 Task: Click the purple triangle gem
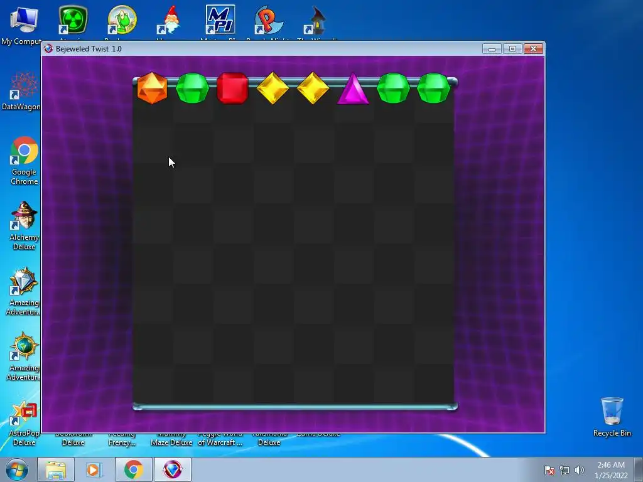(x=353, y=89)
